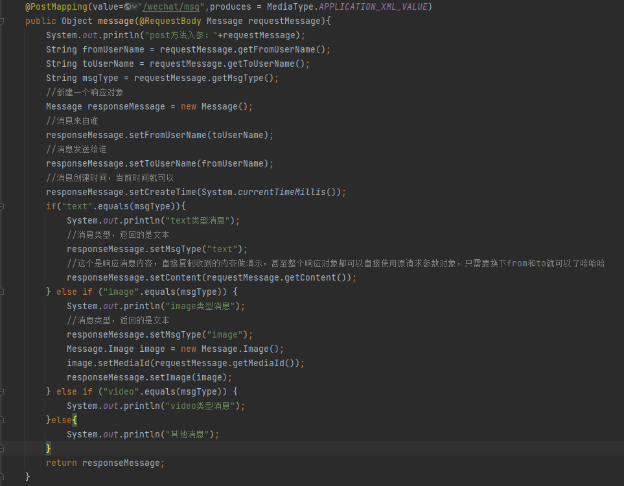Click the new Message.Image() constructor call
Viewport: 624px width, 486px height.
click(x=230, y=349)
